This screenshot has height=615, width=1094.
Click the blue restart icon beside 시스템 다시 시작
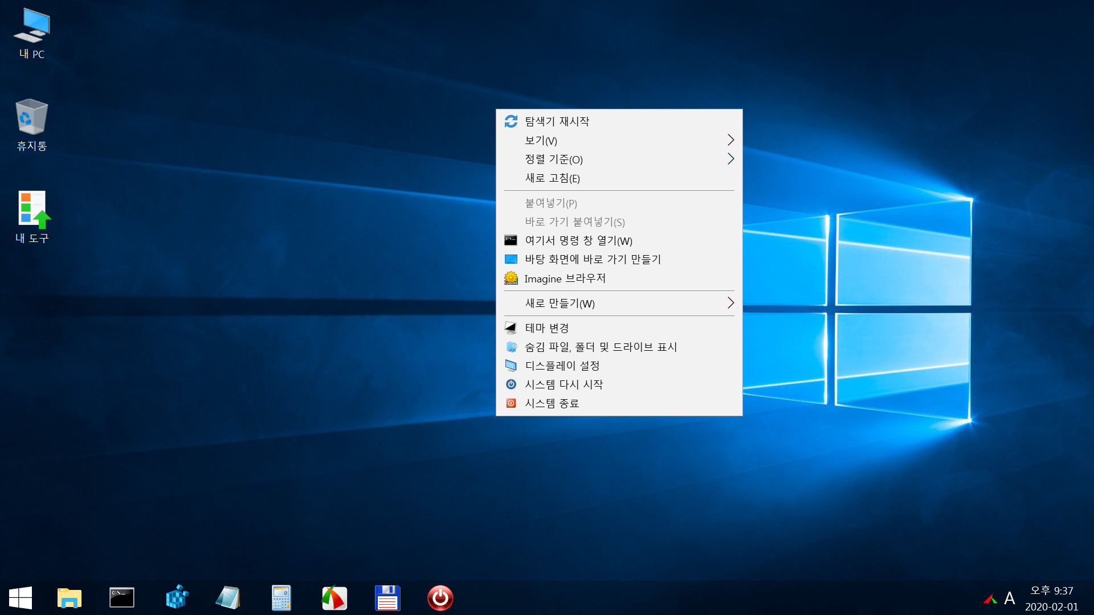point(511,384)
